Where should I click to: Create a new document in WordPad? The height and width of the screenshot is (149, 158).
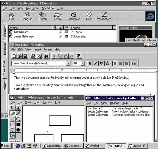point(14,56)
